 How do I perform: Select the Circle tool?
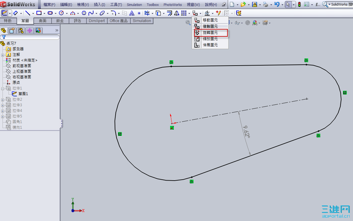click(x=61, y=13)
